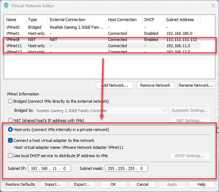Click the Import button
Image resolution: width=219 pixels, height=192 pixels.
click(x=53, y=184)
